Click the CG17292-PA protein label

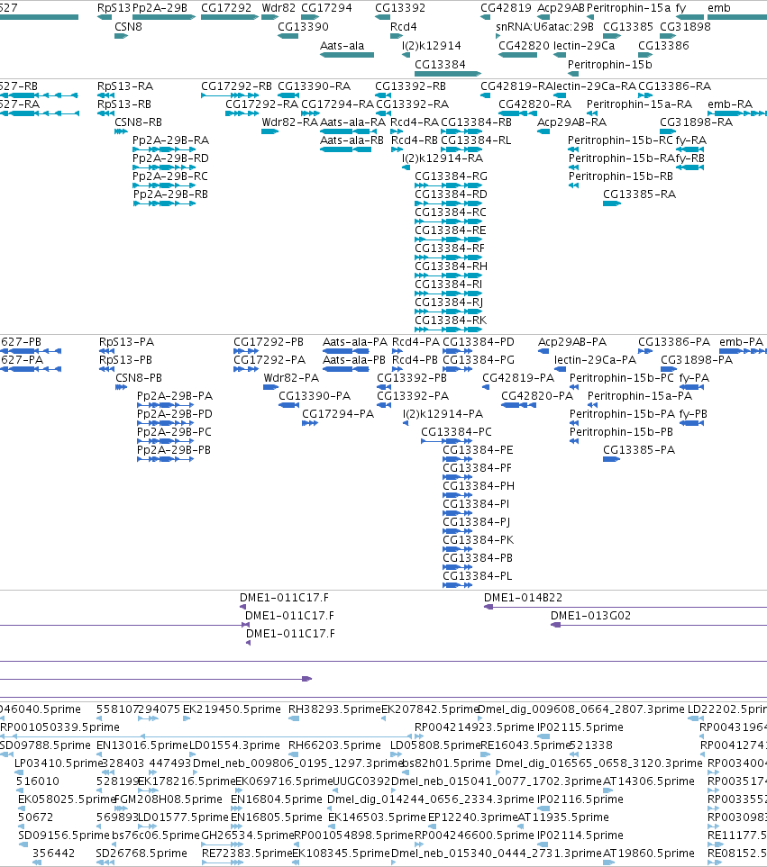(269, 359)
